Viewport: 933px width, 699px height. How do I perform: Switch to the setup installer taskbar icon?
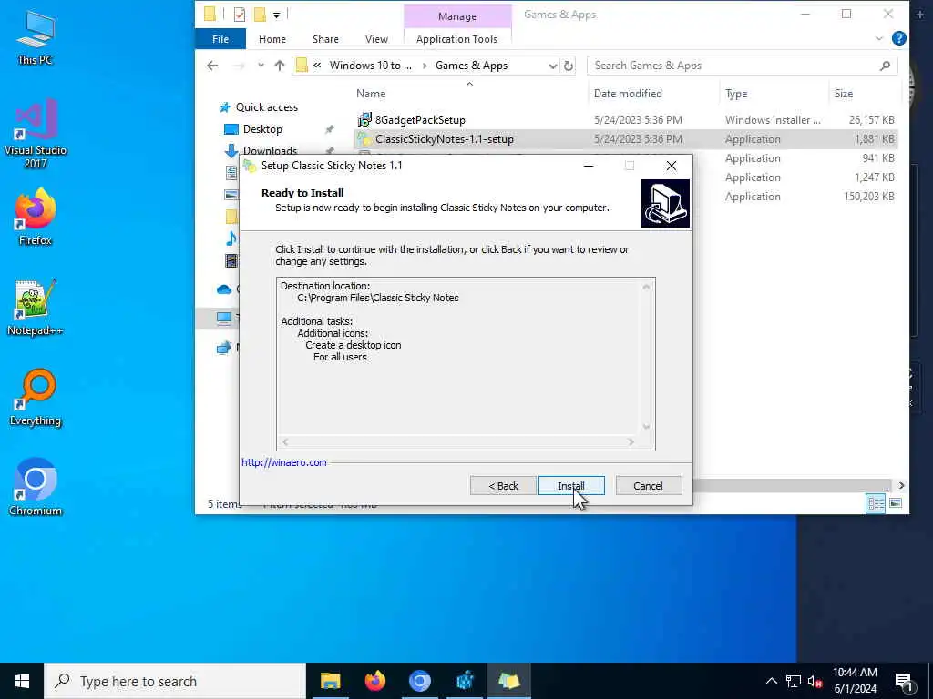point(508,681)
